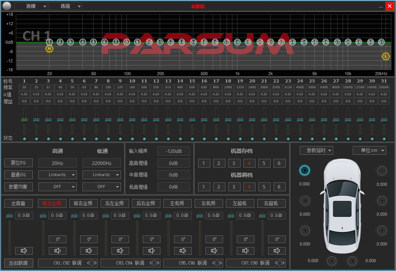Select the third right speaker beside the car

pos(382,230)
